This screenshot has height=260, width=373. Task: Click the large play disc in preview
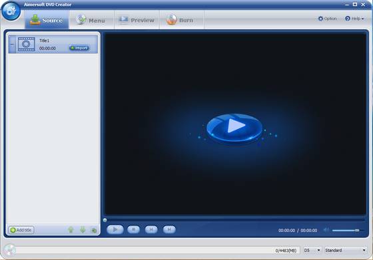pyautogui.click(x=234, y=128)
